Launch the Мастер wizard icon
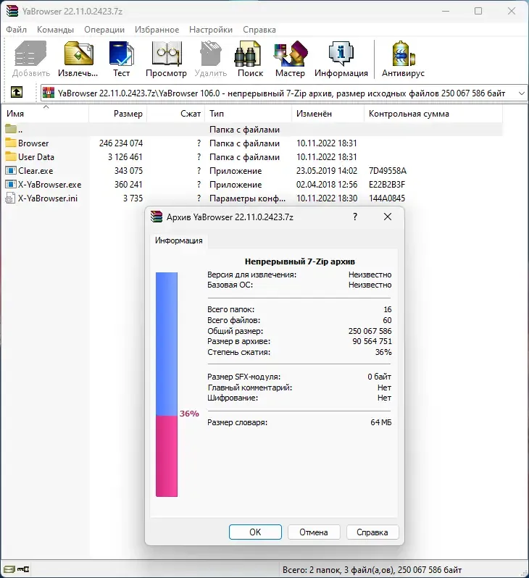This screenshot has width=529, height=578. (291, 54)
